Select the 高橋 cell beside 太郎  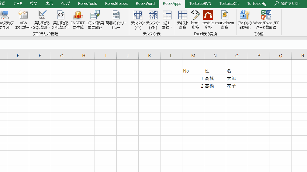[x=215, y=79]
